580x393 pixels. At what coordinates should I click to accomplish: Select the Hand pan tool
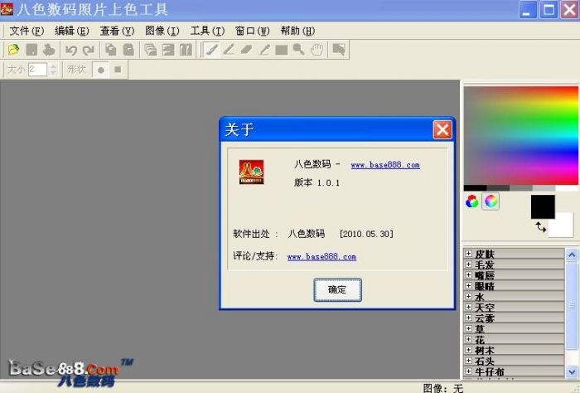coord(317,50)
